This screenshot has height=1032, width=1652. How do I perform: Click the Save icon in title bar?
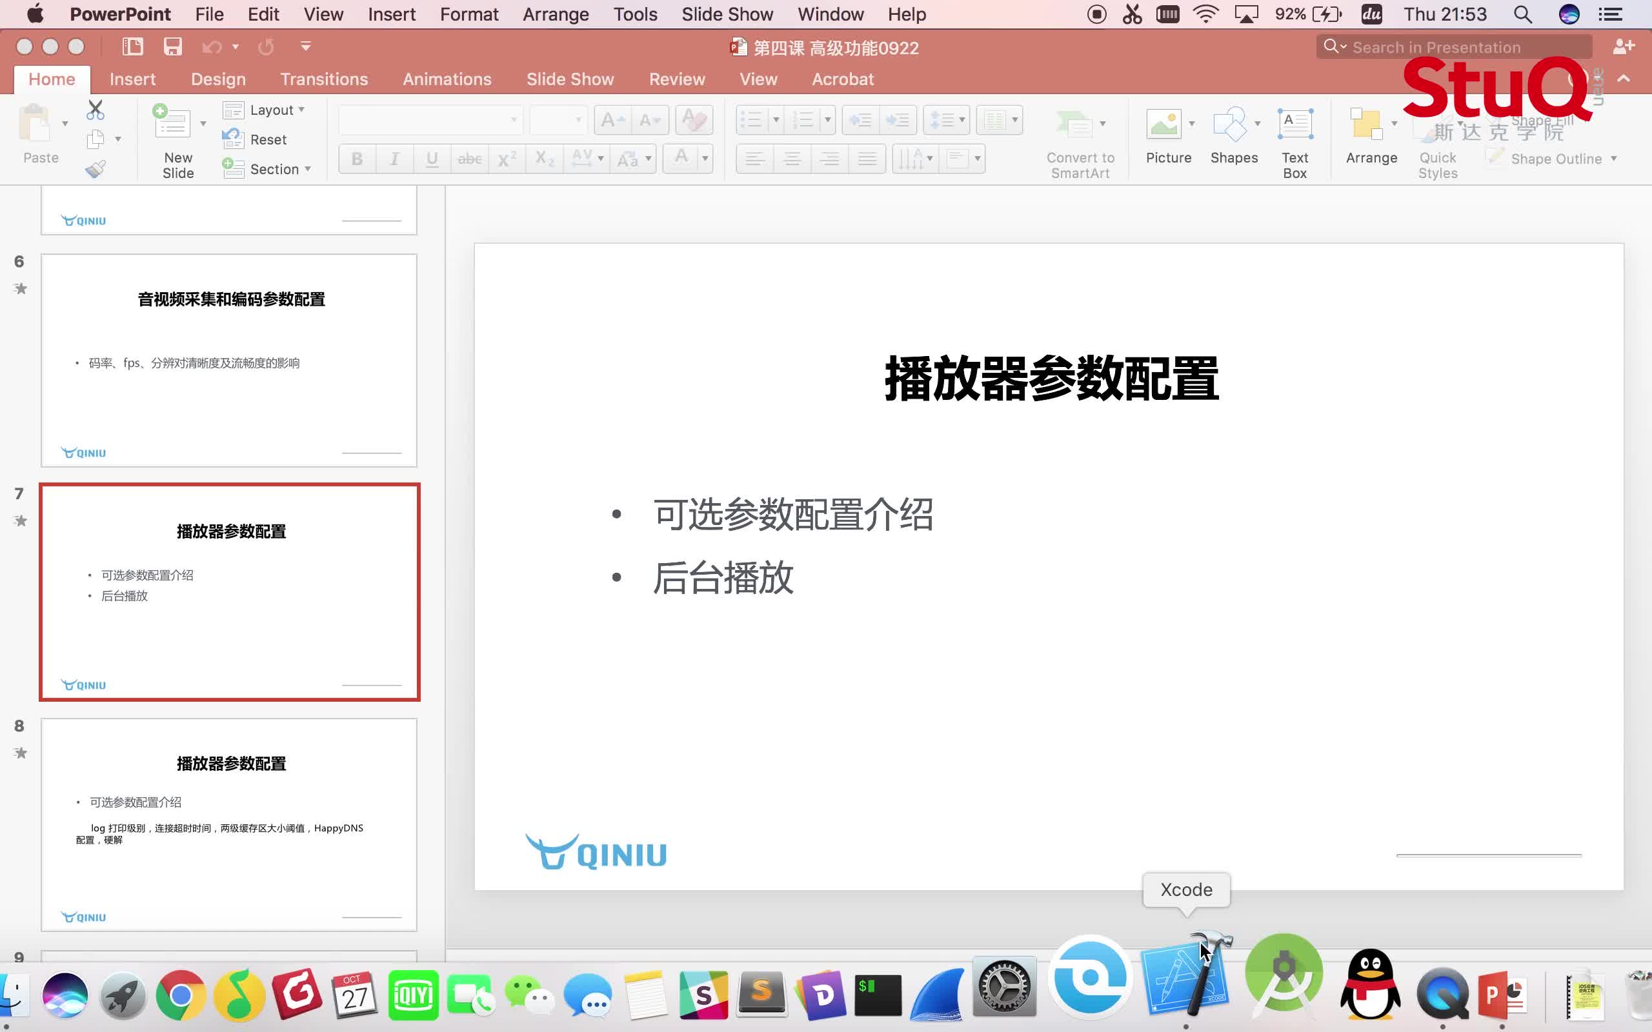tap(172, 46)
